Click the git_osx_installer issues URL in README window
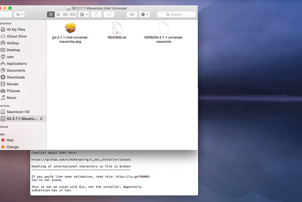Screen dimensions: 302x202 pos(81,159)
